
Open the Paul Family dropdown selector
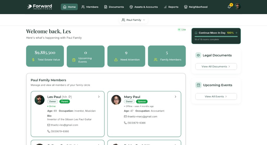pos(133,20)
